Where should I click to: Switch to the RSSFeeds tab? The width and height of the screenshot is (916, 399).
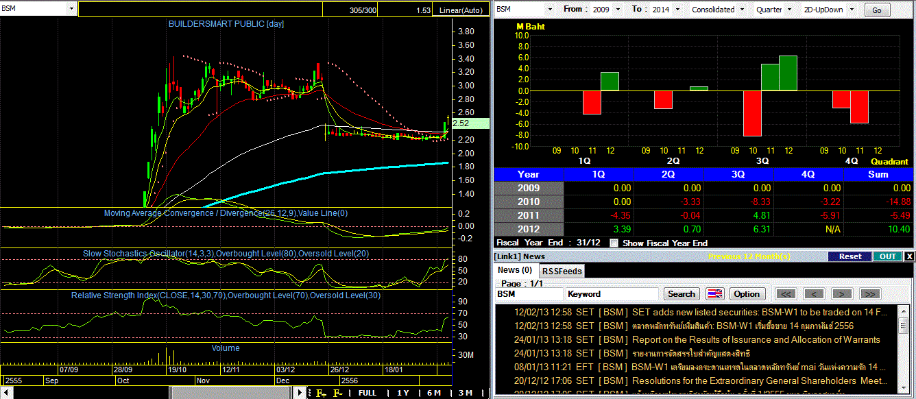tap(562, 271)
